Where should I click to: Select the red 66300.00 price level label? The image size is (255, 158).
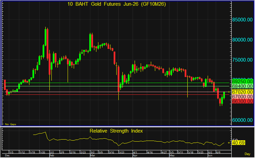[242, 101]
